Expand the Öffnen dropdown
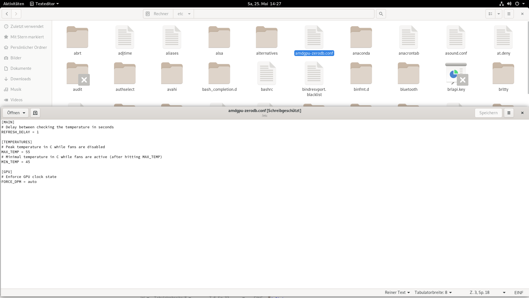Image resolution: width=529 pixels, height=298 pixels. [x=24, y=113]
